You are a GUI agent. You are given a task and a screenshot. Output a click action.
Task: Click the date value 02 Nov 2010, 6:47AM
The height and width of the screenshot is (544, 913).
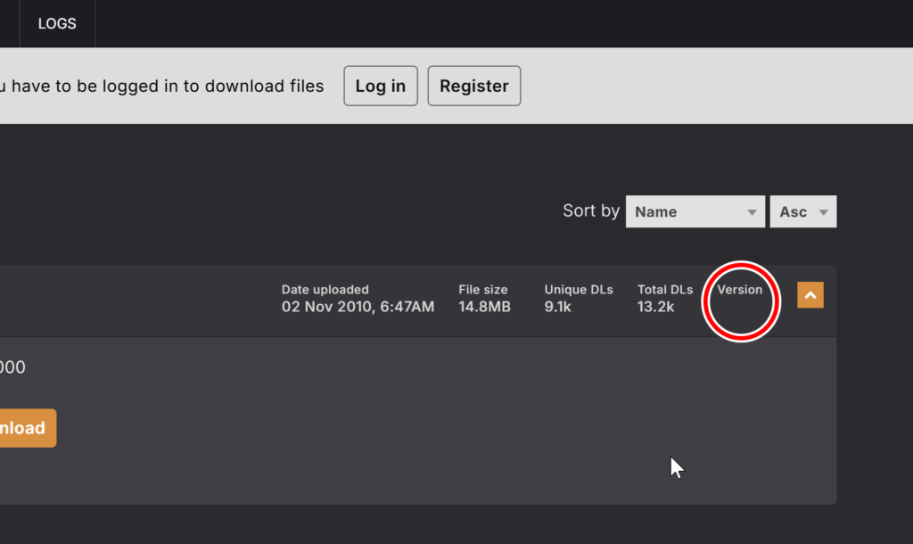[x=358, y=308]
